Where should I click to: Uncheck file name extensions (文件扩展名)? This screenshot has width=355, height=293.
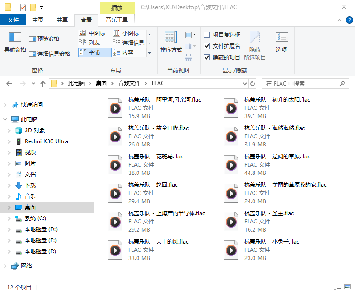(x=222, y=46)
